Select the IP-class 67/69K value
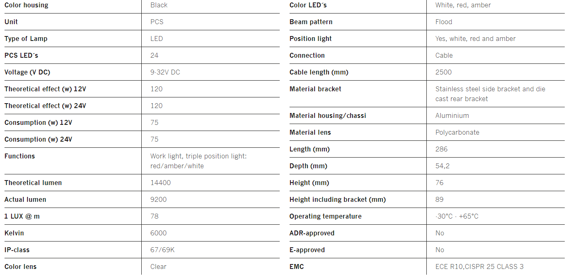 click(163, 250)
